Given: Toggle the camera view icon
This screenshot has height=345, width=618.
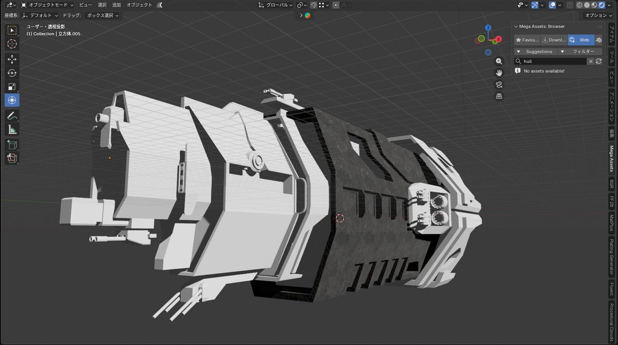Looking at the screenshot, I should [499, 85].
